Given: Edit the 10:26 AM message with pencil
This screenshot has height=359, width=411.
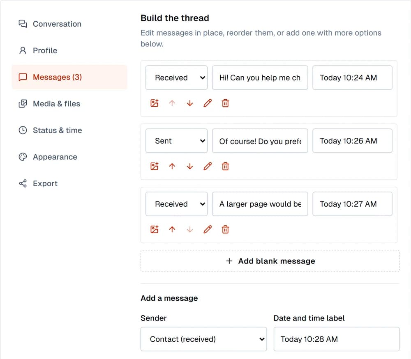Looking at the screenshot, I should 208,166.
